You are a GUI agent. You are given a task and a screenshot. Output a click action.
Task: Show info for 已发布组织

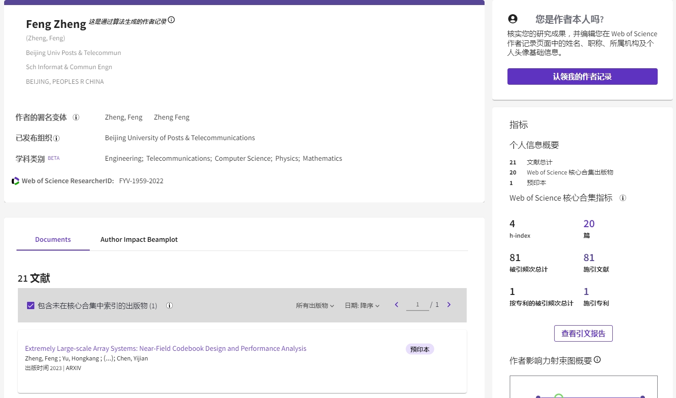click(x=56, y=138)
